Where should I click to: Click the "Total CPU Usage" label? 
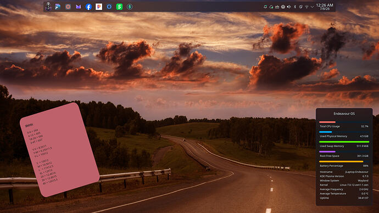coord(330,126)
